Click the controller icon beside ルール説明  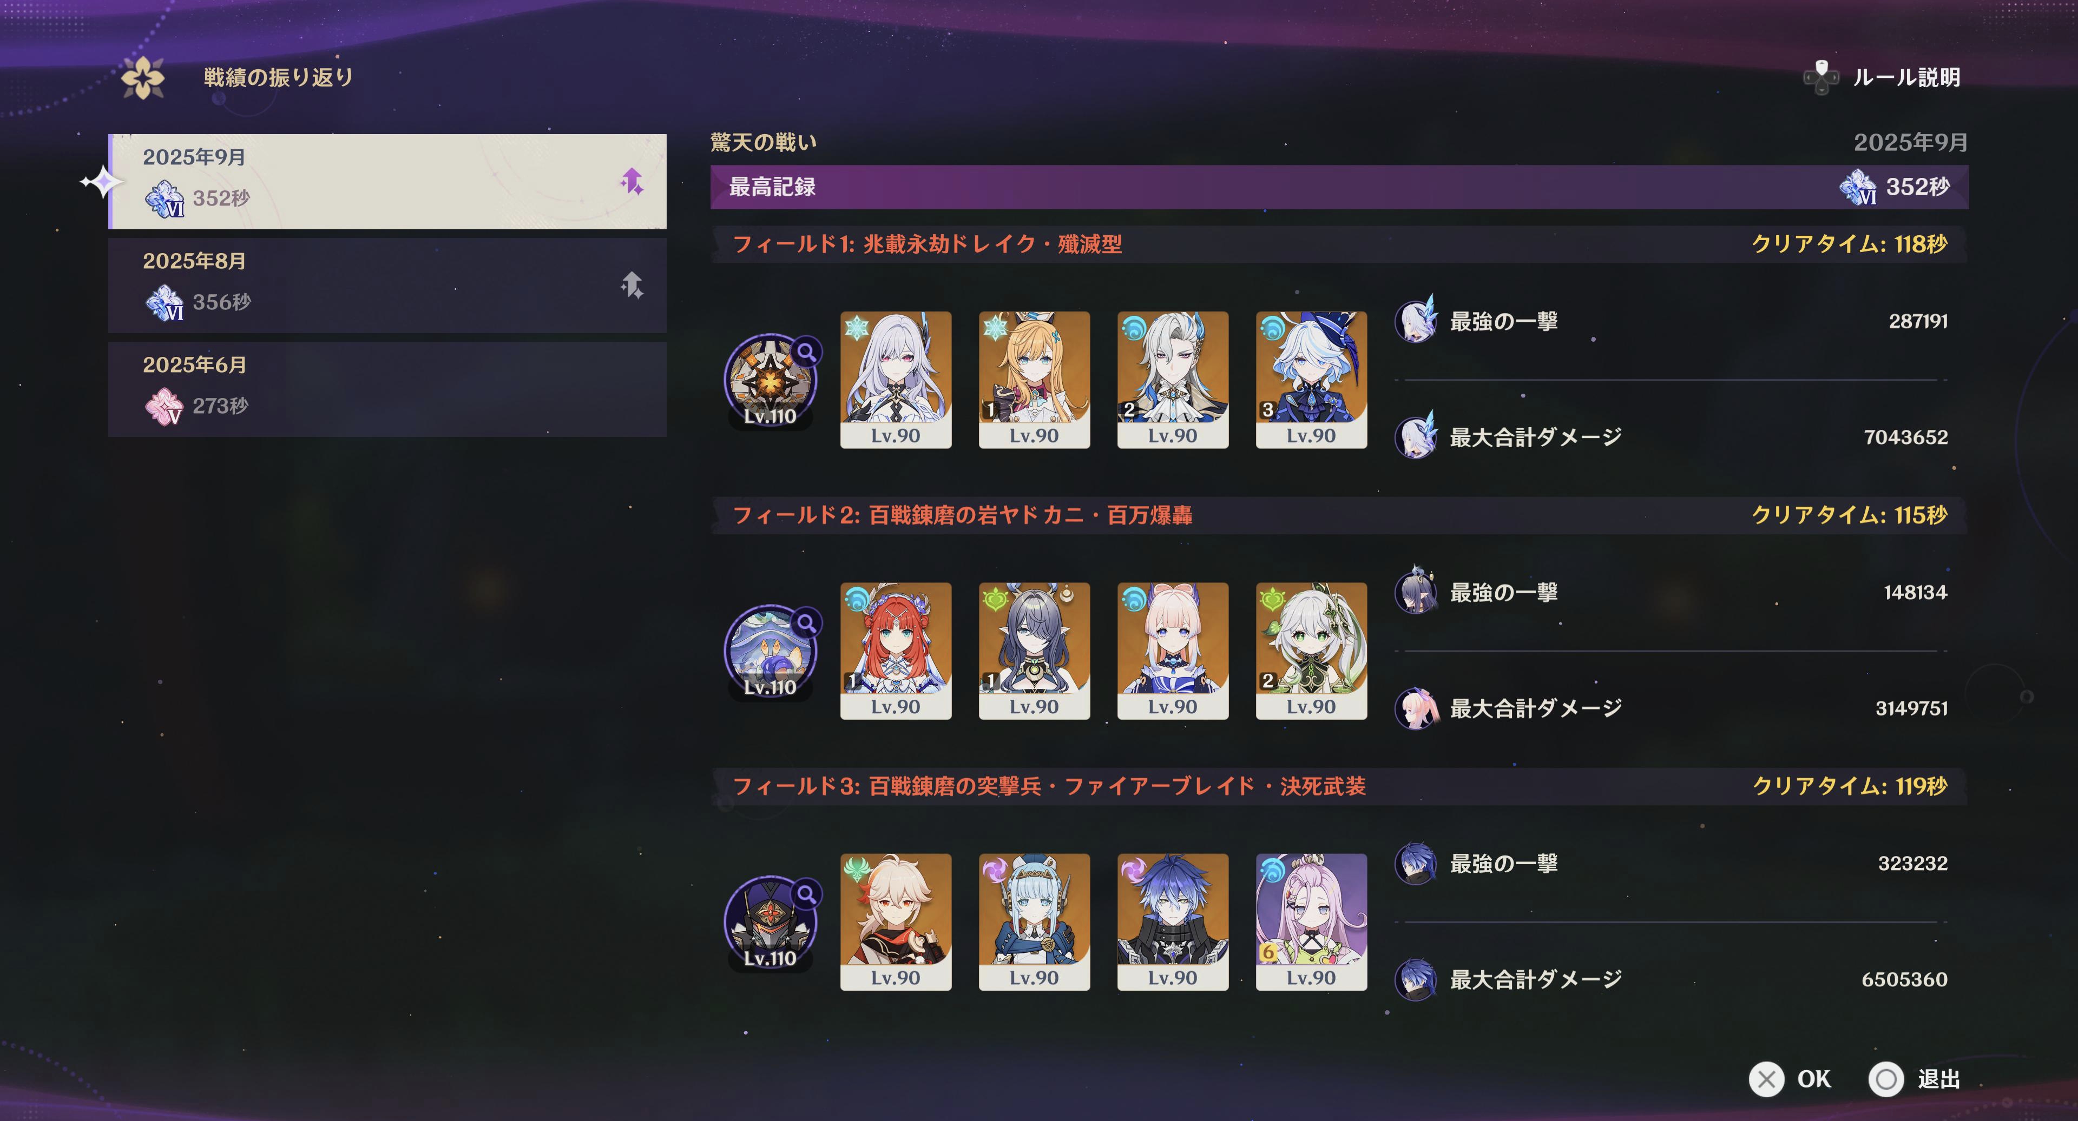coord(1820,77)
